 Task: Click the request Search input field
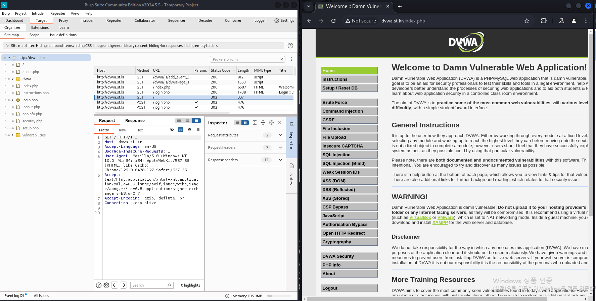pyautogui.click(x=151, y=285)
